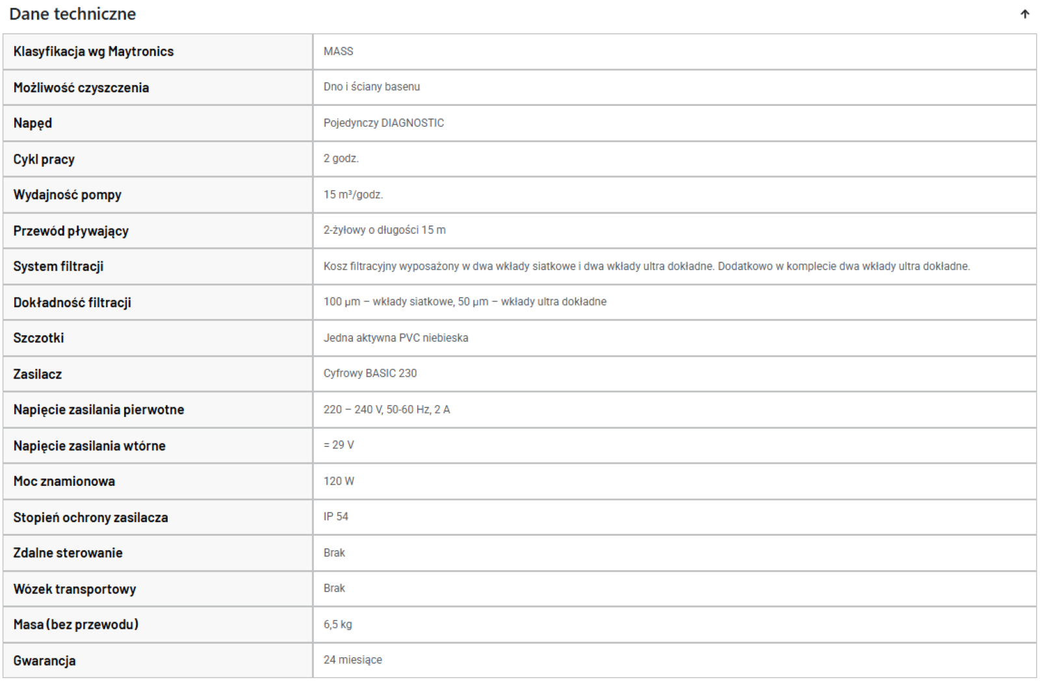Collapse the Dane techniczne section arrow
Screen dimensions: 1040x691
(x=1025, y=14)
